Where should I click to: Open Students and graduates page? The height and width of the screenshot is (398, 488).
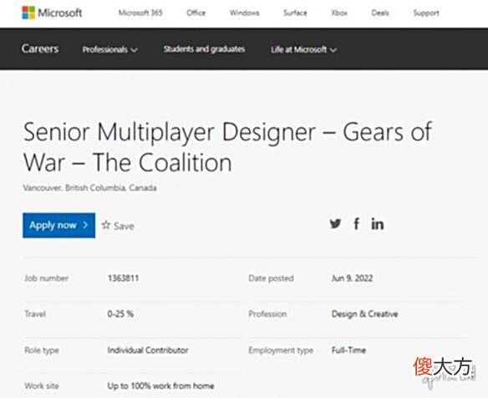tap(204, 49)
